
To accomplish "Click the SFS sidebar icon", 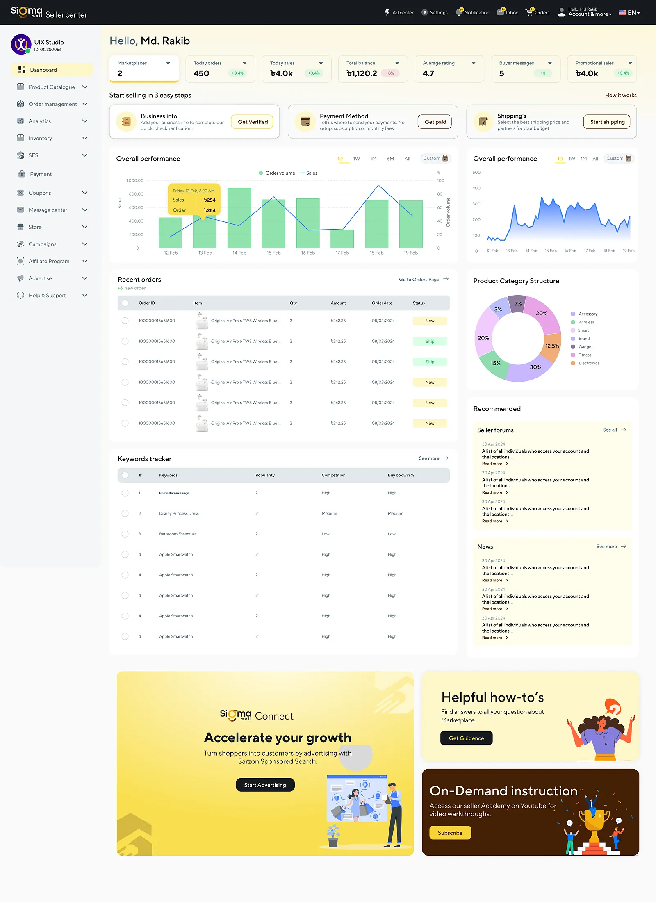I will point(20,155).
